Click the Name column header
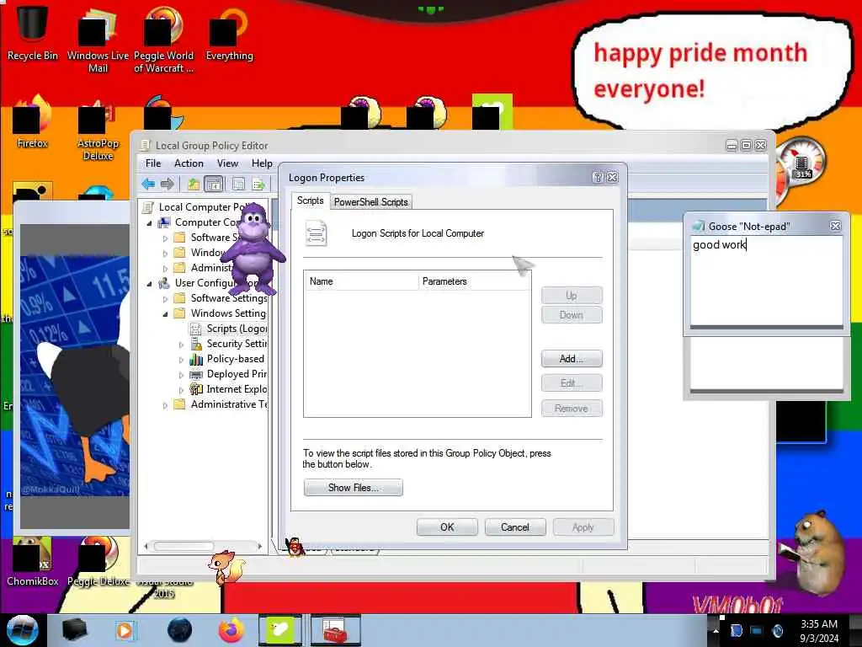 coord(361,281)
